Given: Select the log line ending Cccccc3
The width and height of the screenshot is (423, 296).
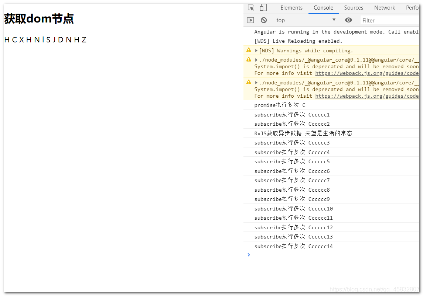Looking at the screenshot, I should click(331, 143).
